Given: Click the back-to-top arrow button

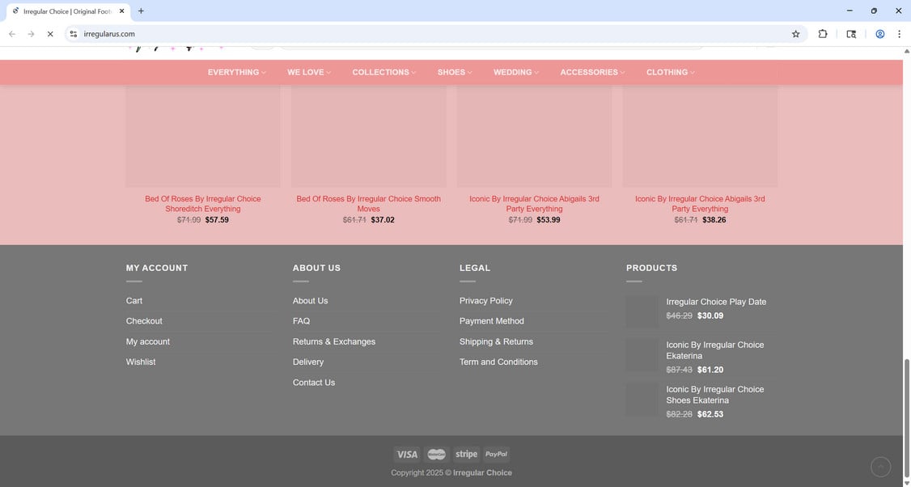Looking at the screenshot, I should [x=880, y=467].
